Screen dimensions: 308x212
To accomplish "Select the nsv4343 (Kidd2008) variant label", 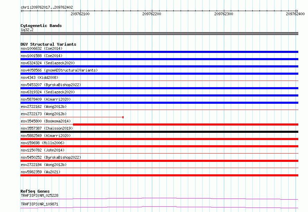I will [x=39, y=77].
